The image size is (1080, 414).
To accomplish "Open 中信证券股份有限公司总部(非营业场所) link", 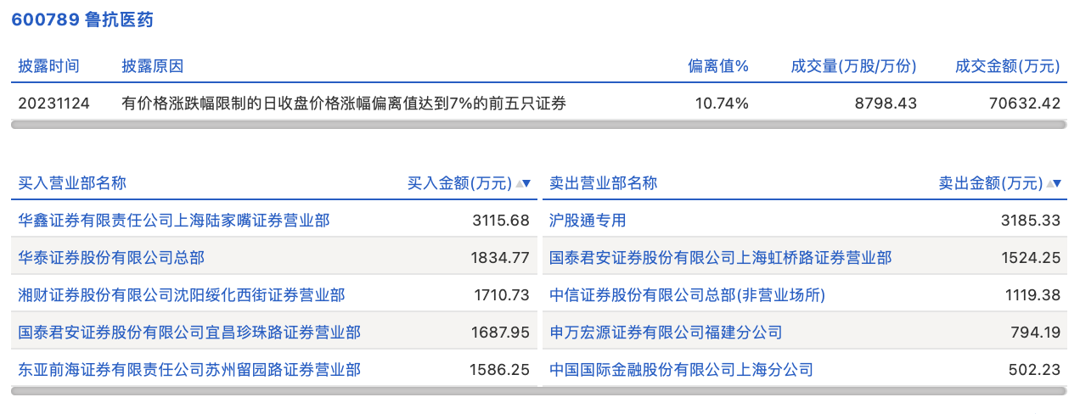I will pos(687,295).
